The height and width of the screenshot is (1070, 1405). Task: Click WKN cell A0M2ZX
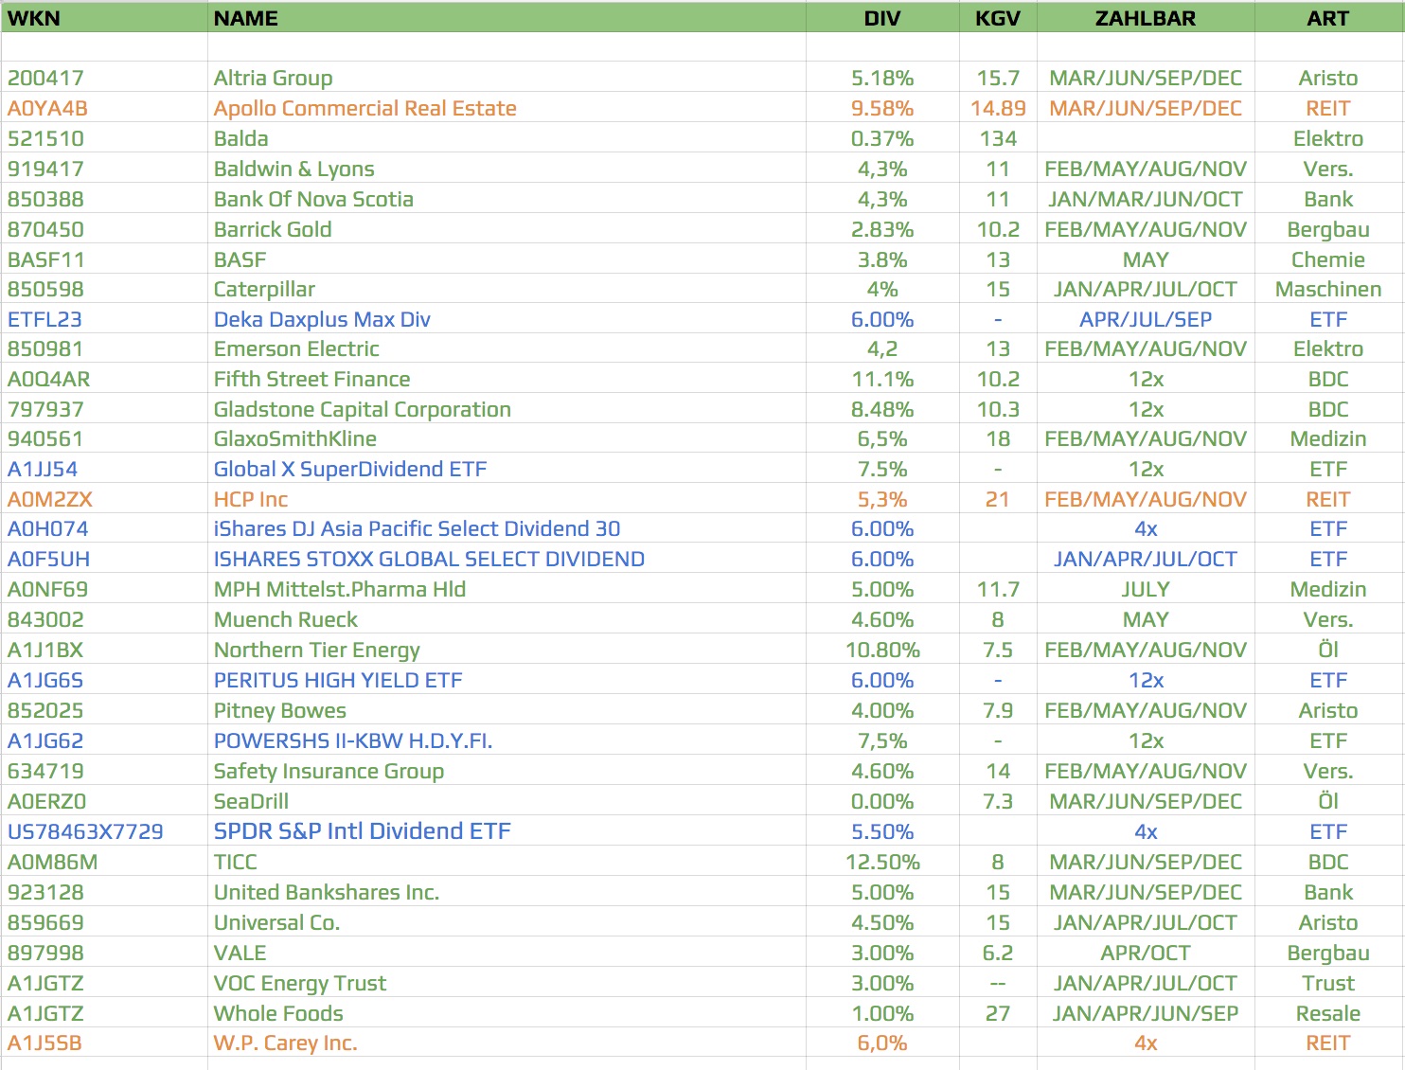(x=104, y=499)
